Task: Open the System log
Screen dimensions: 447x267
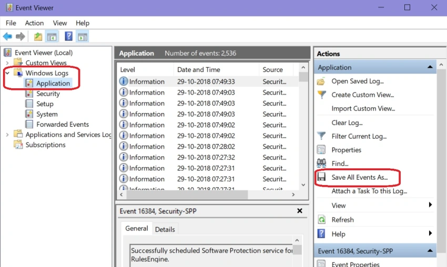Action: pos(47,114)
